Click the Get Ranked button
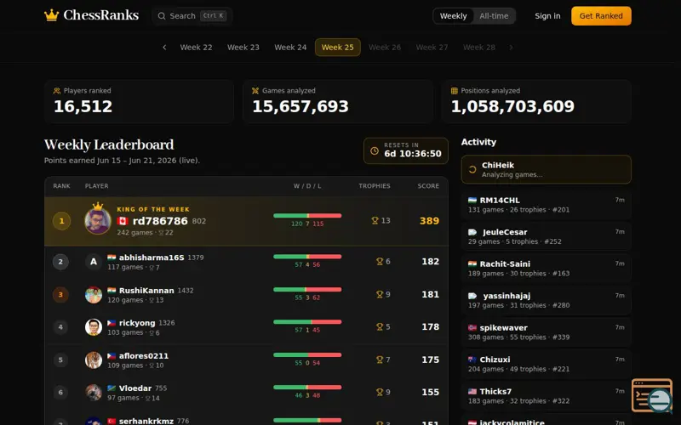The image size is (681, 425). [601, 16]
